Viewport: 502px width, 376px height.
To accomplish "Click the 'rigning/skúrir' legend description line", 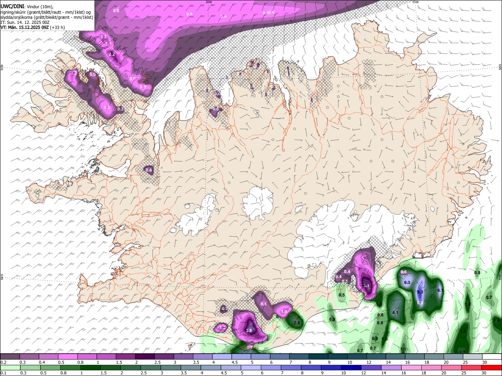I will pyautogui.click(x=45, y=12).
